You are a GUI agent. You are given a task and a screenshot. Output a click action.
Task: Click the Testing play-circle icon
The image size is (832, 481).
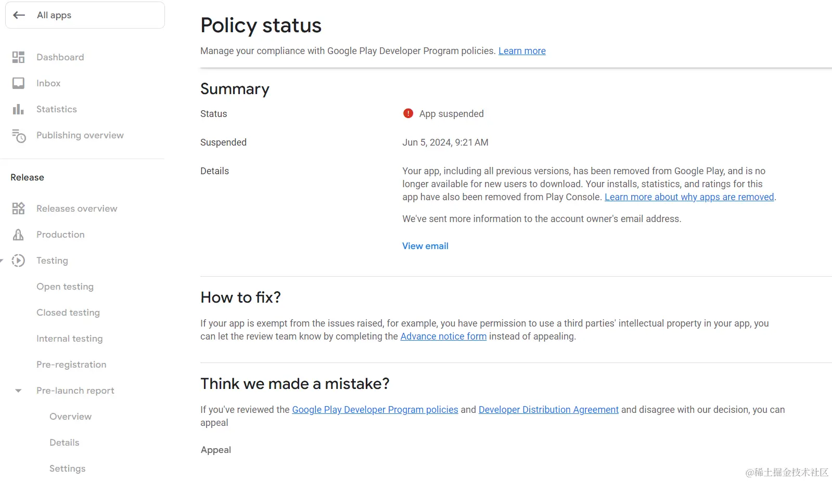point(18,261)
